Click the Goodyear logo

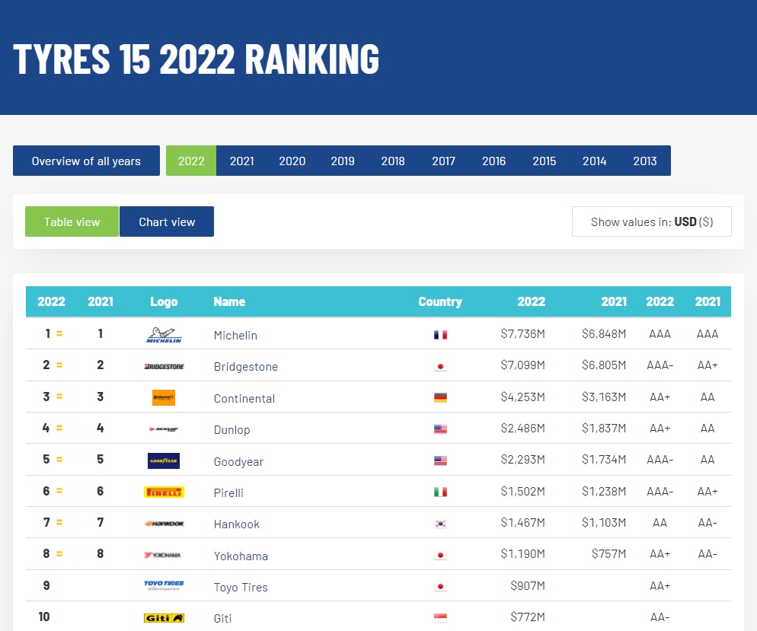click(x=164, y=461)
